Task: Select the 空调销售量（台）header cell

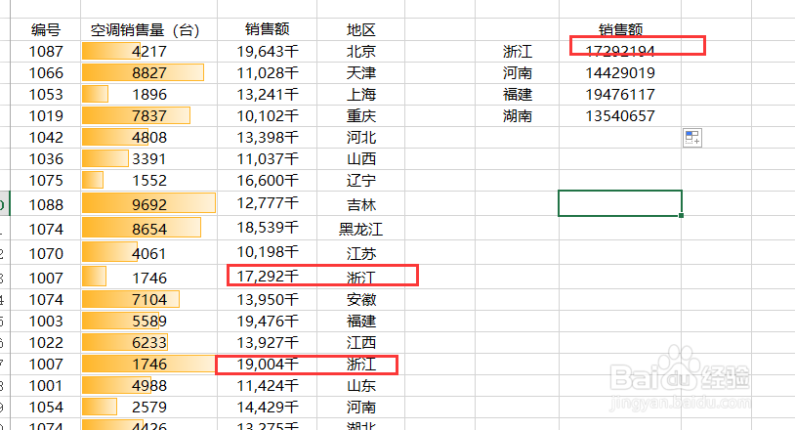Action: 148,30
